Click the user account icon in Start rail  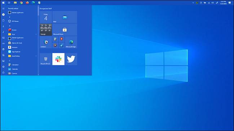point(3,15)
